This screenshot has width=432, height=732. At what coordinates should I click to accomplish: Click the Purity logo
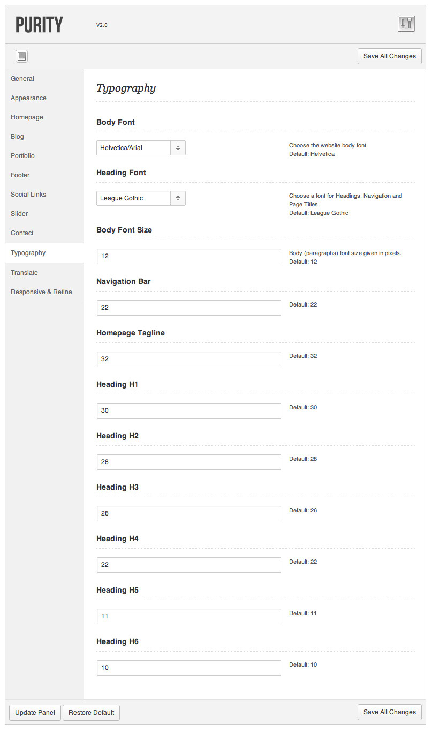(x=40, y=25)
